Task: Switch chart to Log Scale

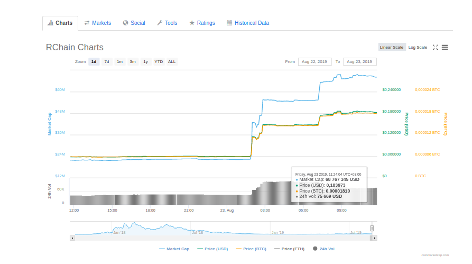Action: point(418,47)
